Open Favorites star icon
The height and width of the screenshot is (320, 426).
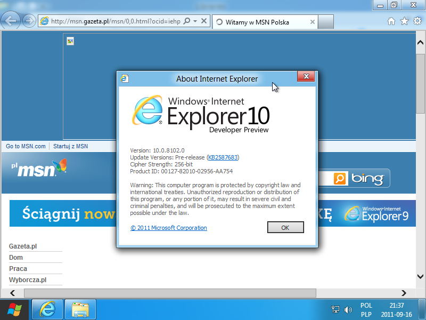pos(404,21)
